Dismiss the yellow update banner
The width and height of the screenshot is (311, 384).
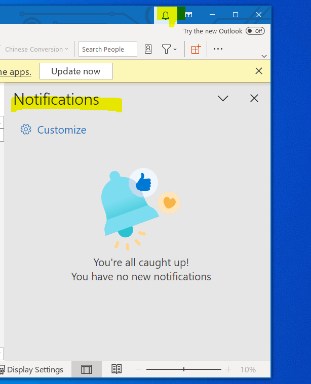[x=259, y=71]
